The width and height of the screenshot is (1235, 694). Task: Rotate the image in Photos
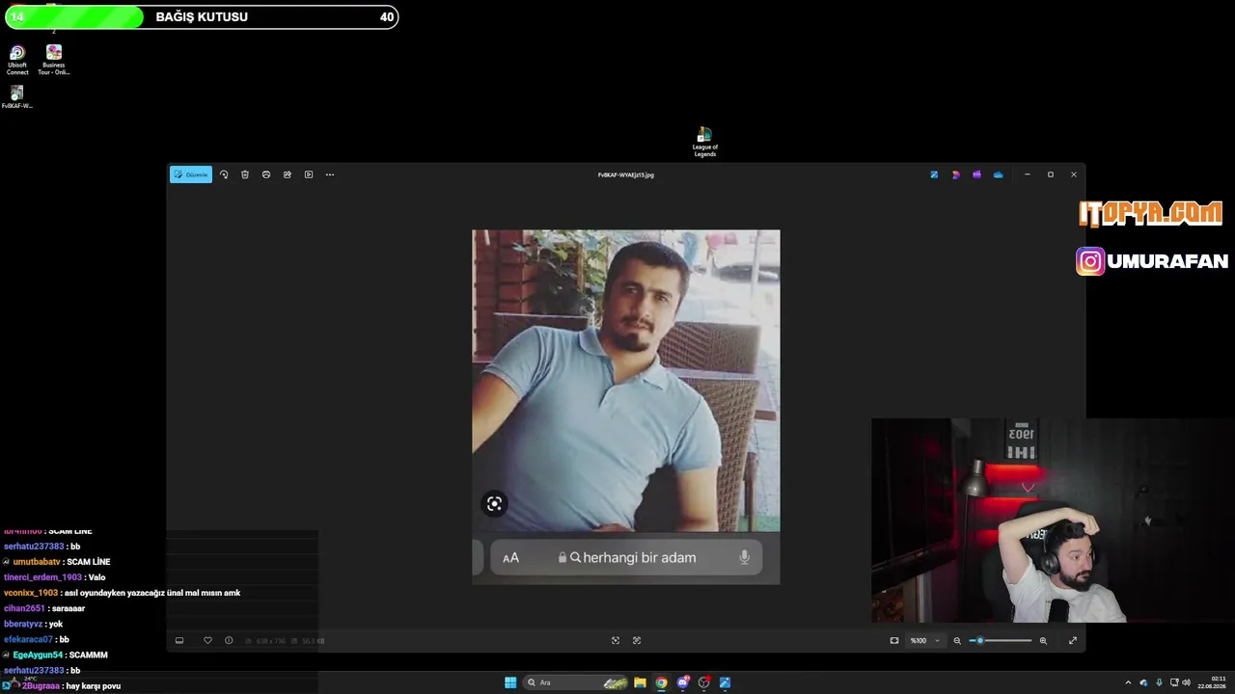224,174
